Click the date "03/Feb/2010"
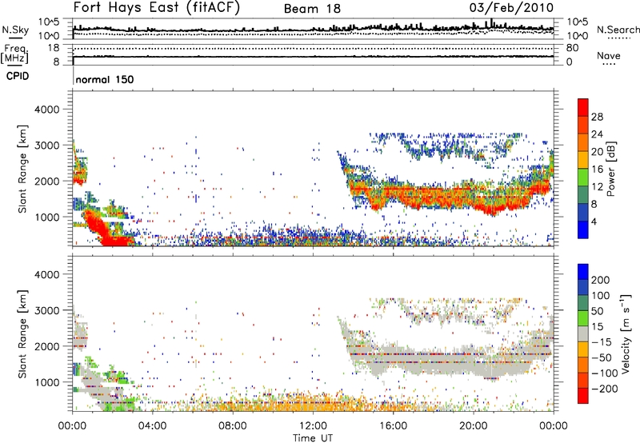This screenshot has width=640, height=443. click(511, 7)
